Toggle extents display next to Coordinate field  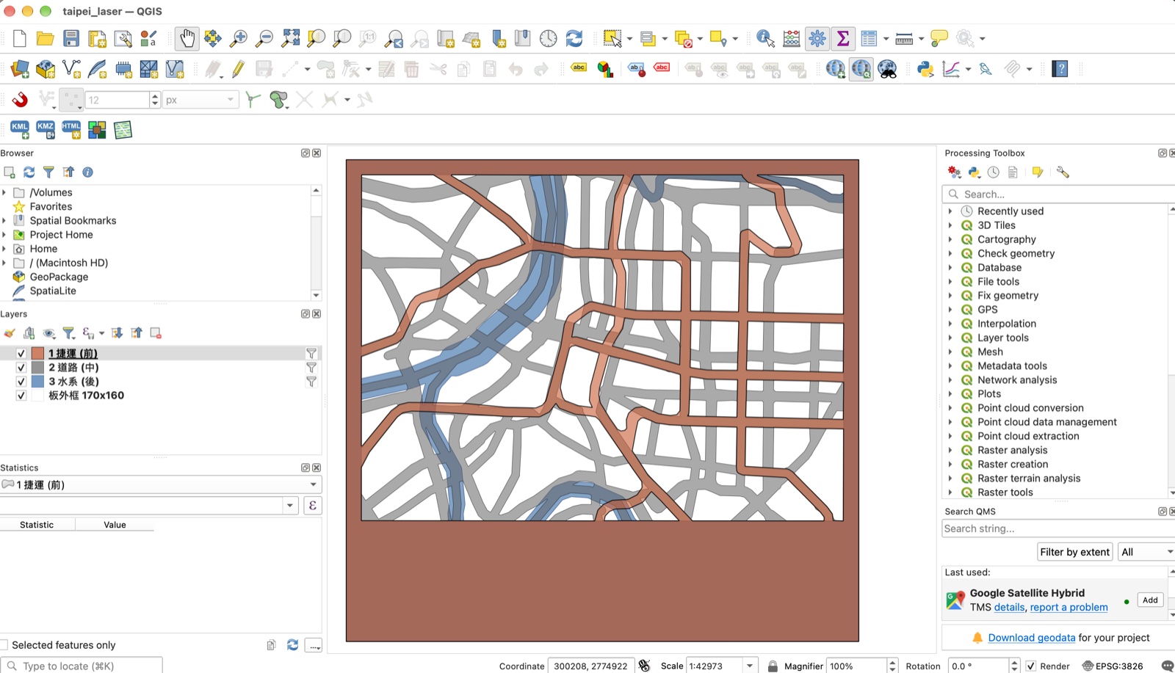point(644,666)
